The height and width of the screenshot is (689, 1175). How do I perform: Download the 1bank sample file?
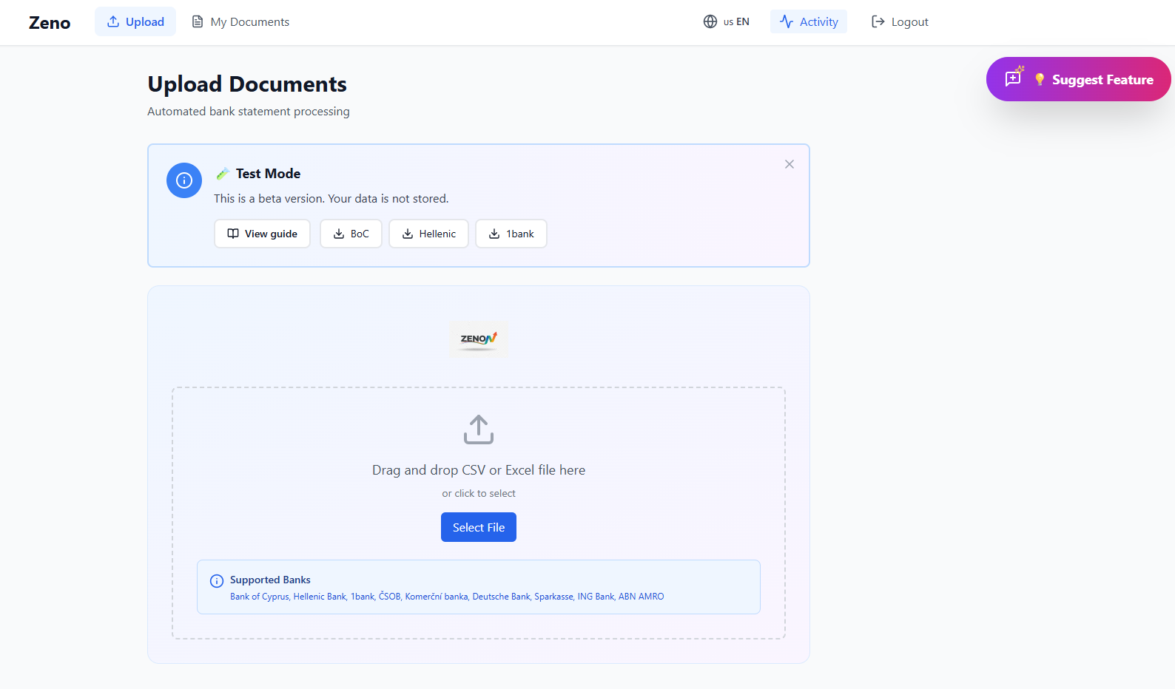[511, 234]
